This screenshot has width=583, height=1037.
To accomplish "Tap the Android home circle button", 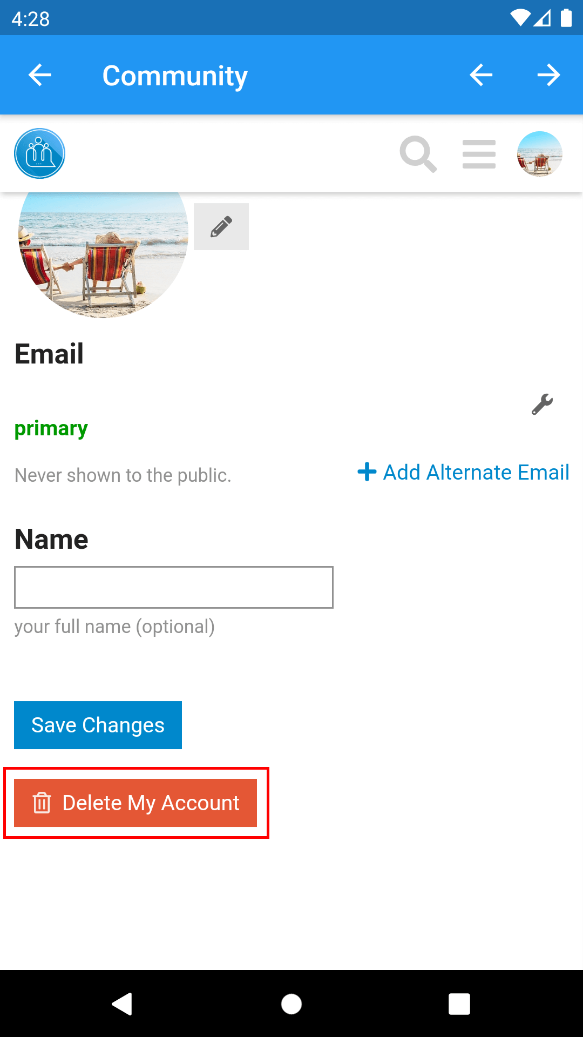I will [x=291, y=1004].
